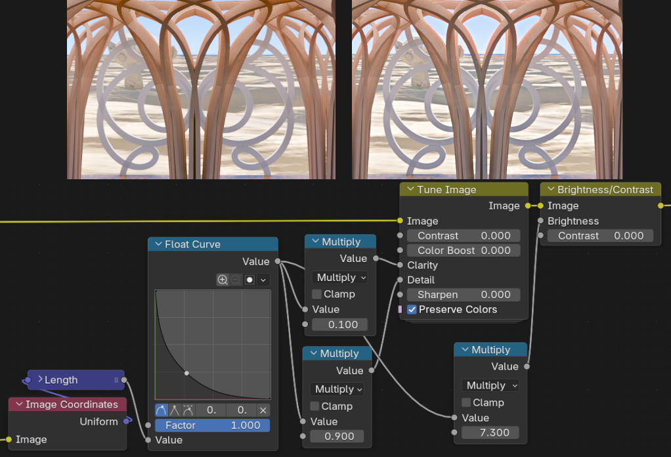Image resolution: width=671 pixels, height=457 pixels.
Task: Enable Preserve Colors checkbox in Tune Image
Action: [412, 309]
